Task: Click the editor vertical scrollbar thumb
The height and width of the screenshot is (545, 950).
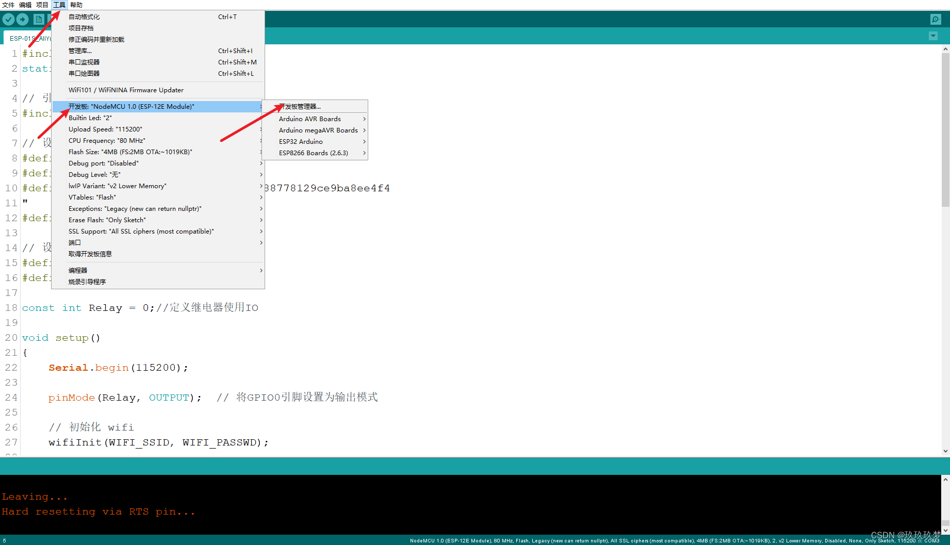Action: click(x=945, y=130)
